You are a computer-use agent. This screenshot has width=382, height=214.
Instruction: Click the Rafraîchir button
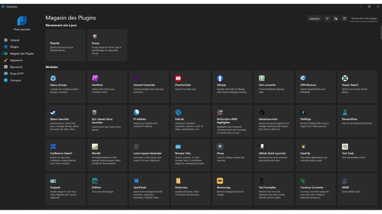(314, 19)
